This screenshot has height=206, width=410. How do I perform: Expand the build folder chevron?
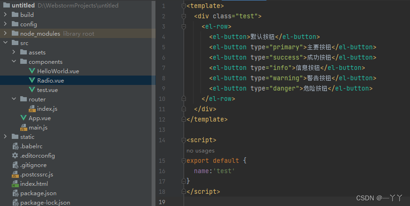click(5, 15)
